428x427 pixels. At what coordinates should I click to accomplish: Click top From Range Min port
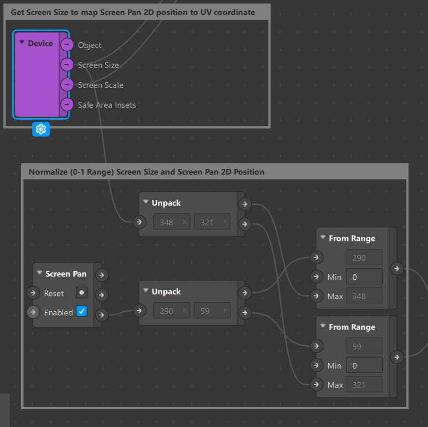tap(316, 276)
